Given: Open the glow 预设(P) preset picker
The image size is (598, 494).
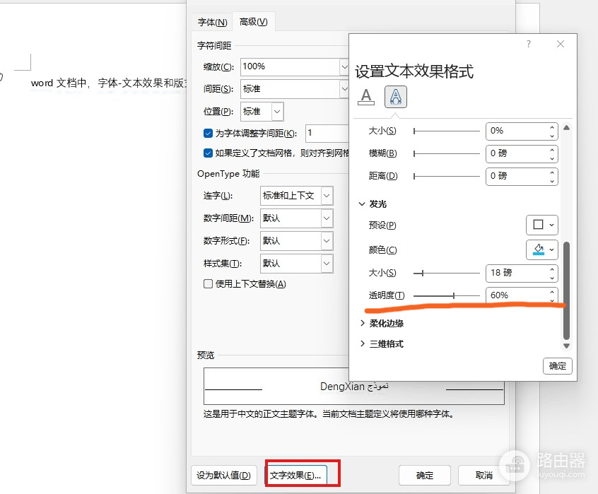Looking at the screenshot, I should [x=542, y=225].
